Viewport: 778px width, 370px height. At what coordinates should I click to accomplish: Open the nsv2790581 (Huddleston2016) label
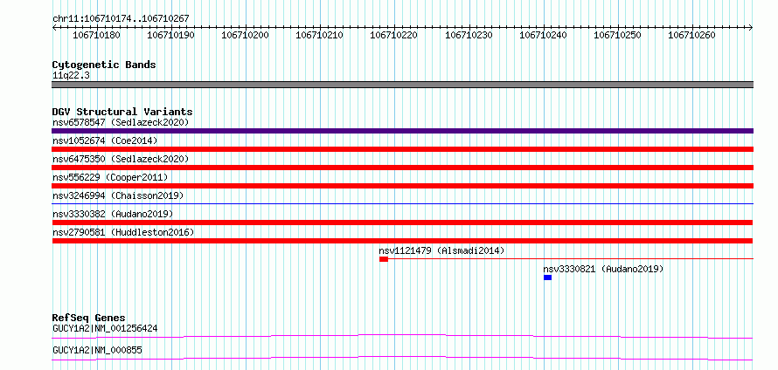(123, 232)
